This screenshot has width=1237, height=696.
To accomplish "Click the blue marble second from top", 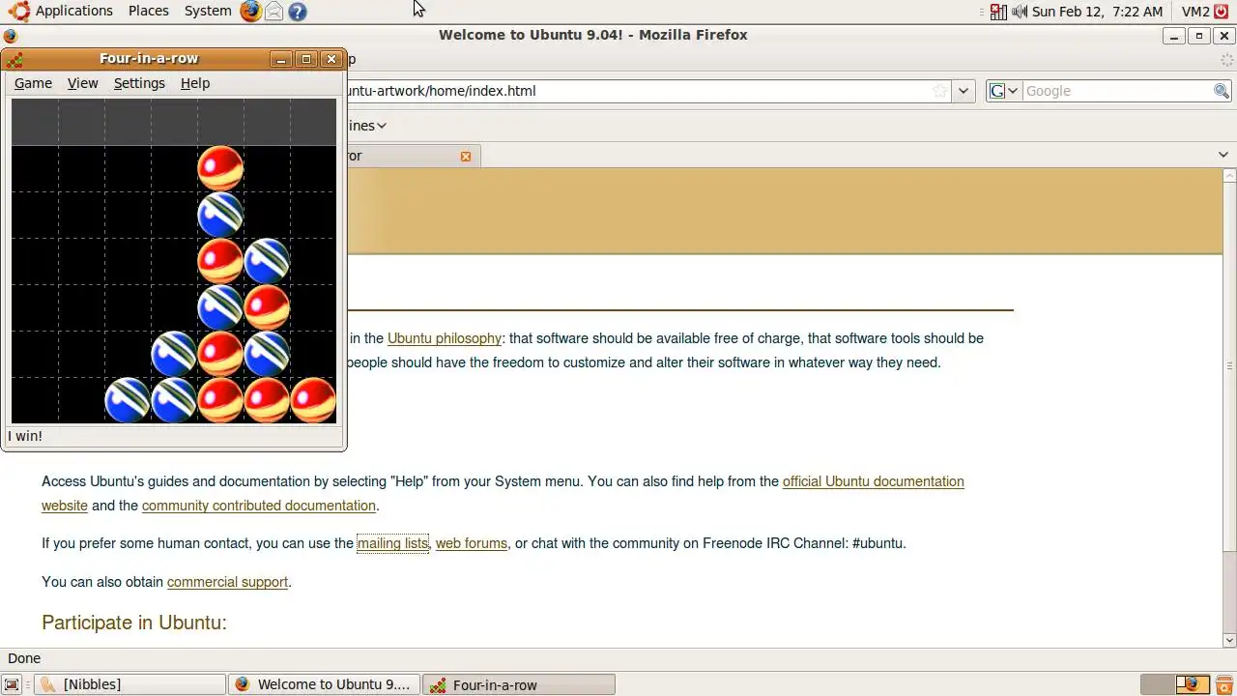I will [x=220, y=215].
